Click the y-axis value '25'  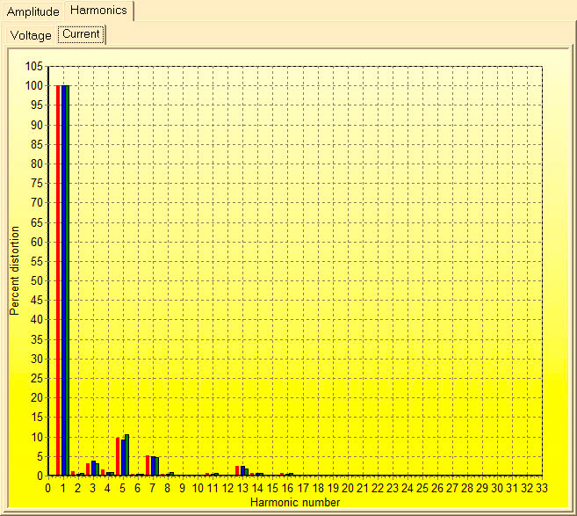pyautogui.click(x=37, y=378)
